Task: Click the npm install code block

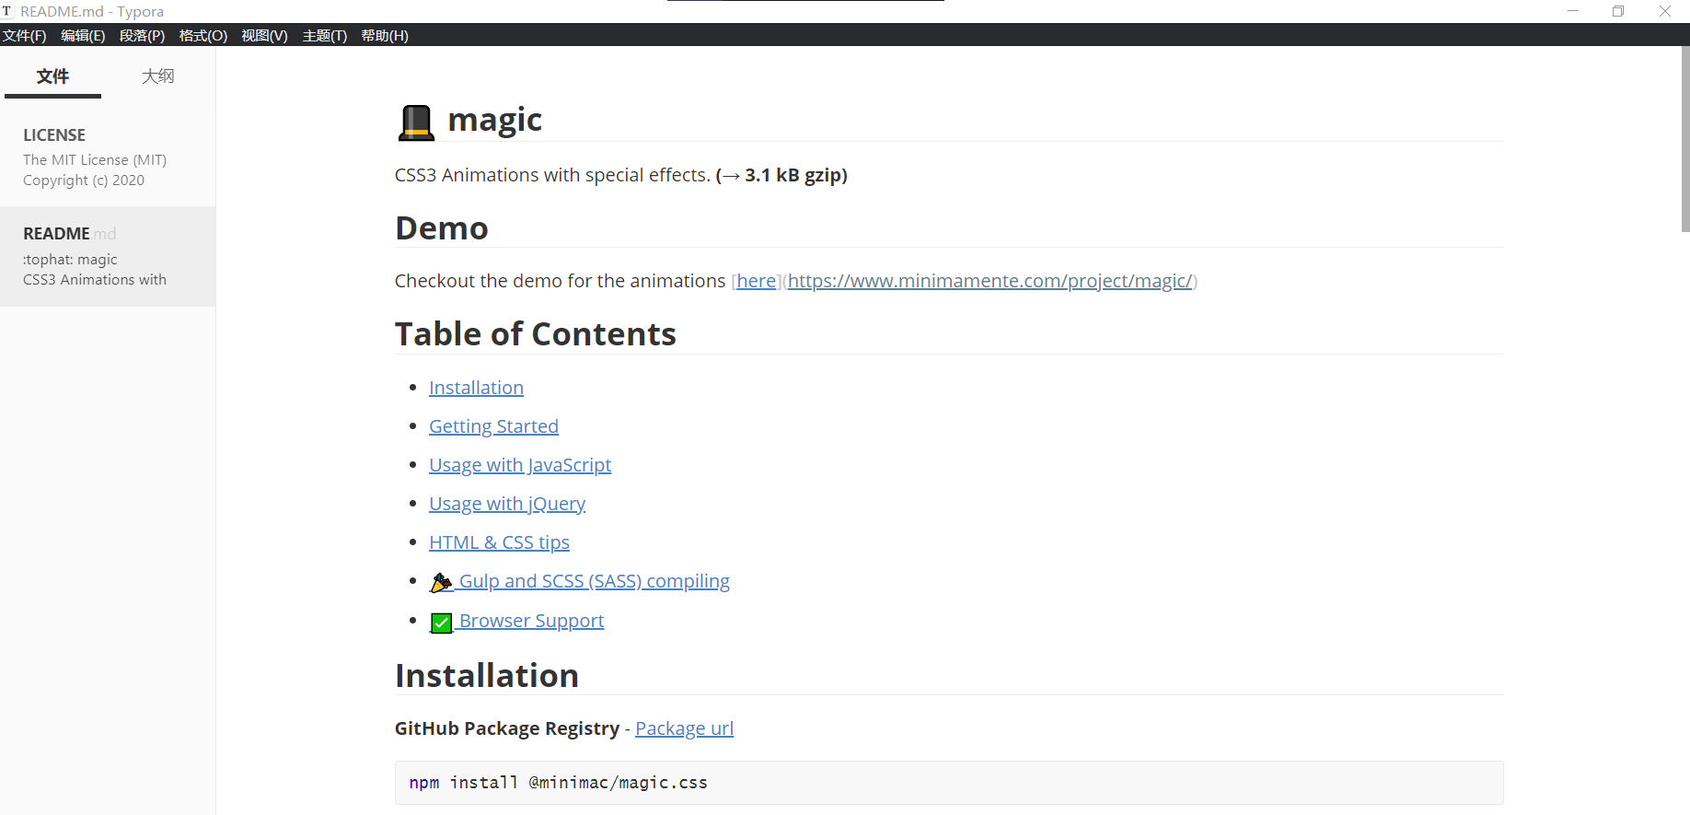Action: coord(949,783)
